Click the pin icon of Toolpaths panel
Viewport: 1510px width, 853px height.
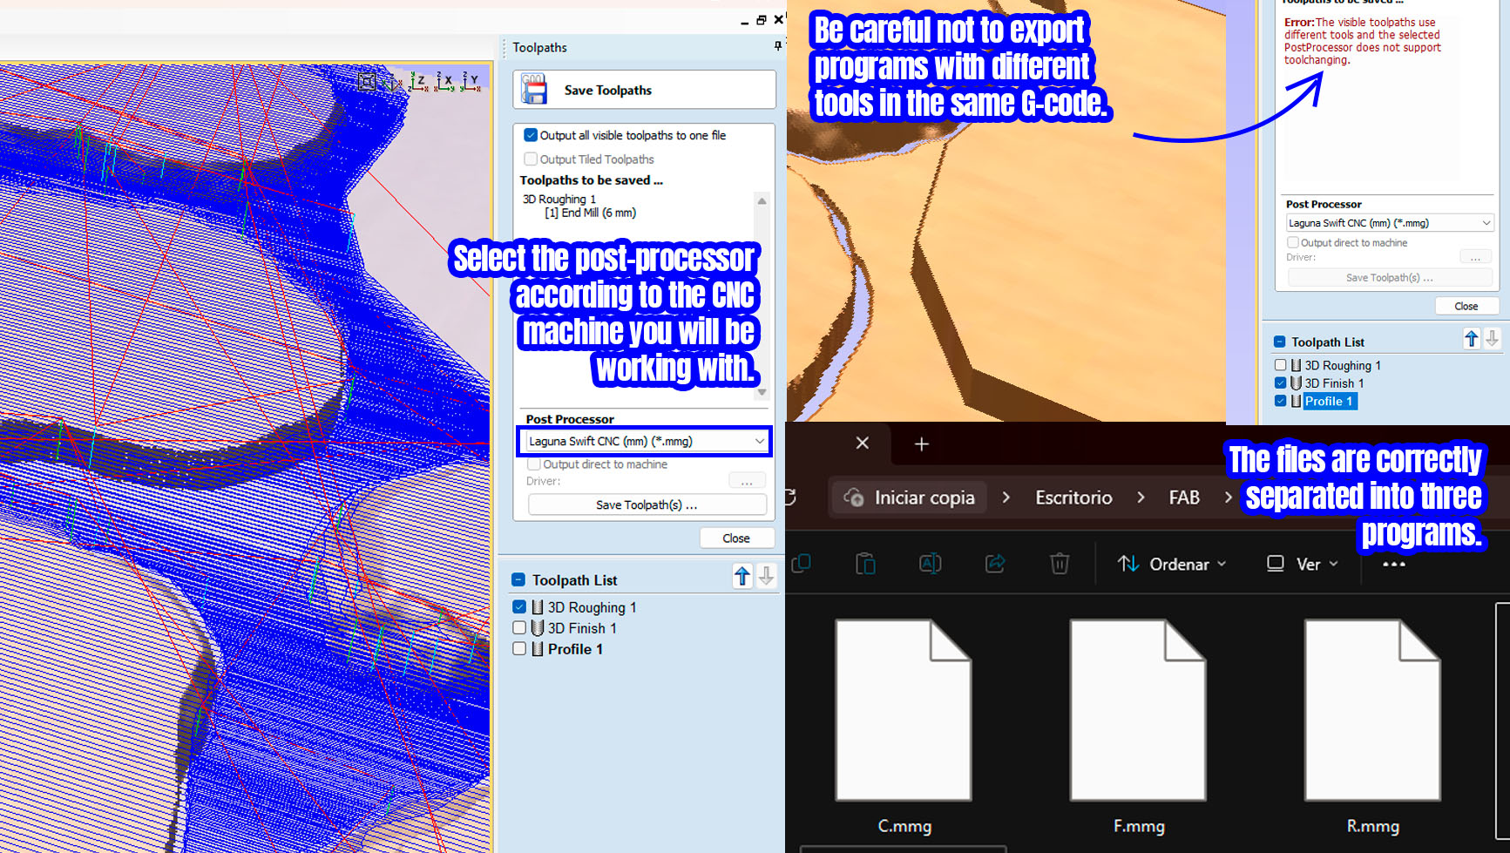click(778, 46)
